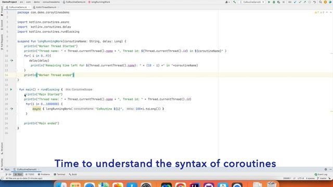Click the async keyword on line 21
333x187 pixels.
click(x=36, y=109)
